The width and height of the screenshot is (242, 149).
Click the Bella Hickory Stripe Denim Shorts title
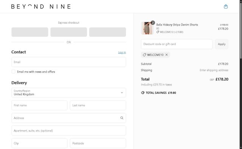point(177,24)
